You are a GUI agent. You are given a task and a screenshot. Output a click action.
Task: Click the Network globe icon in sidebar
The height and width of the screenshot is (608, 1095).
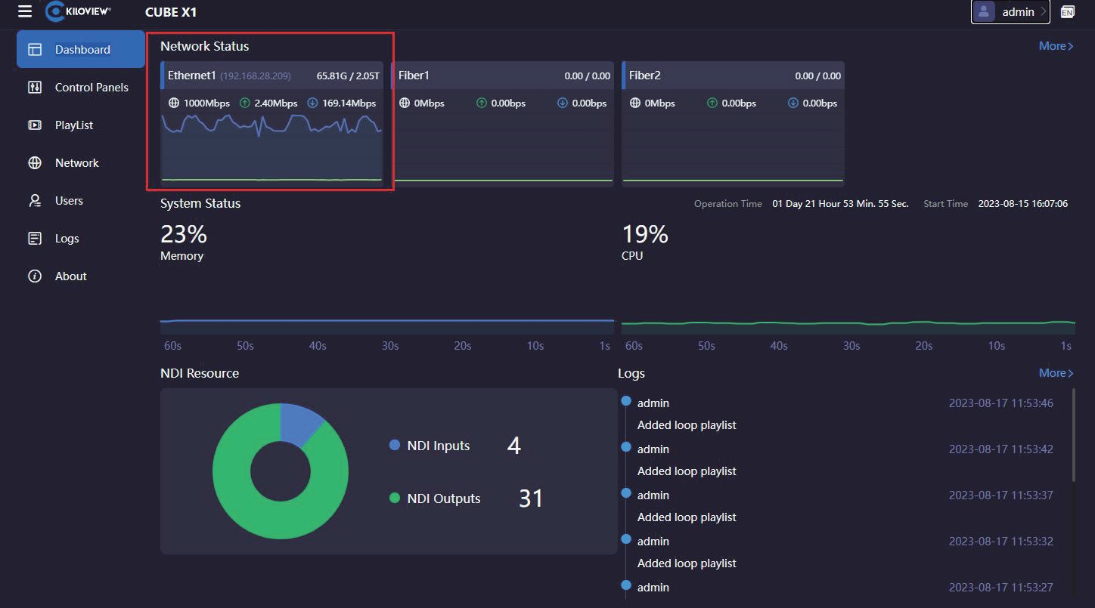pyautogui.click(x=35, y=163)
